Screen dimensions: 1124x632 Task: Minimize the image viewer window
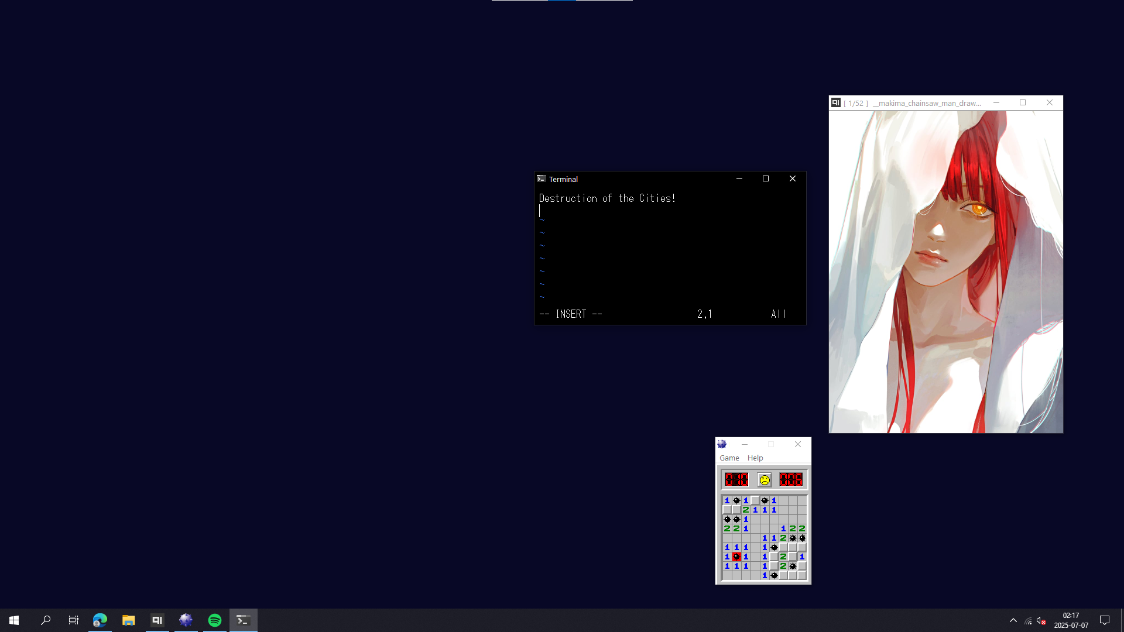tap(996, 103)
